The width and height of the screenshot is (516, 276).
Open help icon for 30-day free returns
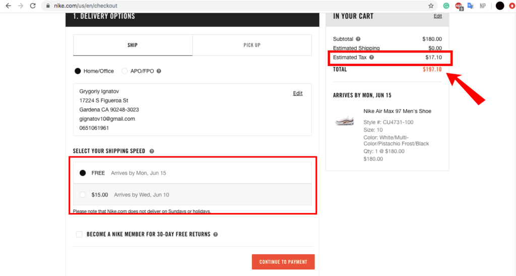click(216, 235)
